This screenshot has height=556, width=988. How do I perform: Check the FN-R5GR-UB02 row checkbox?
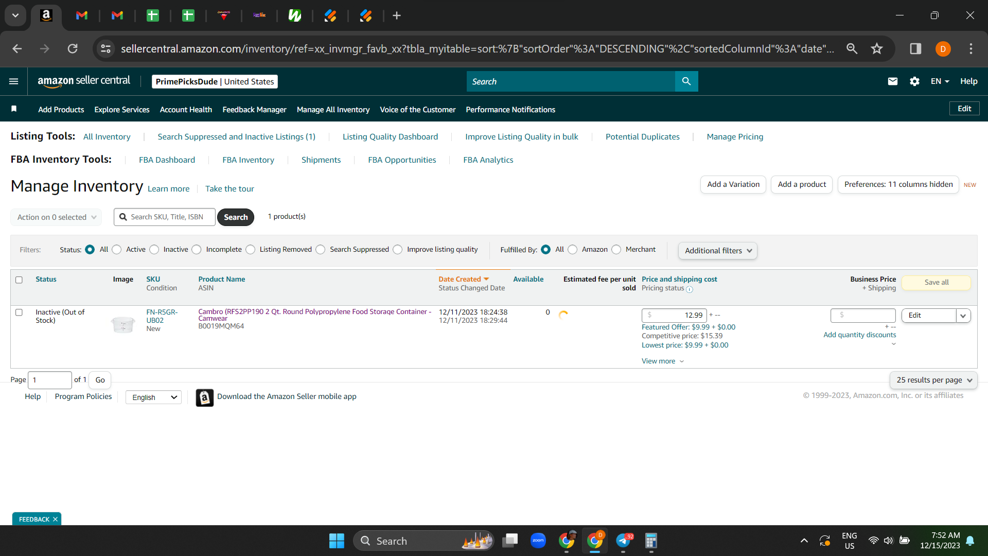tap(19, 312)
